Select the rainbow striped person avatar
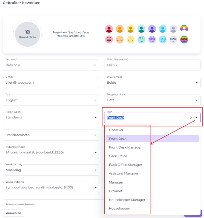Viewport: 204px width, 218px height. [184, 29]
